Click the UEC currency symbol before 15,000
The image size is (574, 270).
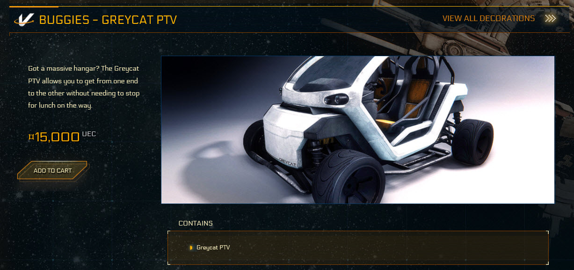pos(31,137)
